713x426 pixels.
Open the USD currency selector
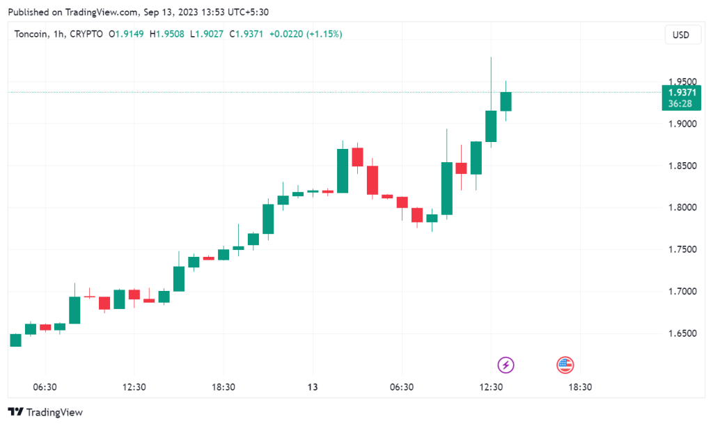(x=682, y=35)
